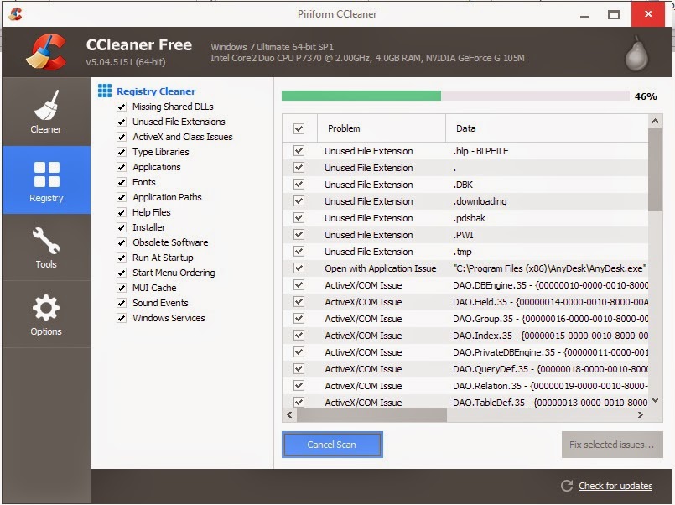Sort by the Problem column header
Screen dimensions: 675x505
[x=382, y=128]
